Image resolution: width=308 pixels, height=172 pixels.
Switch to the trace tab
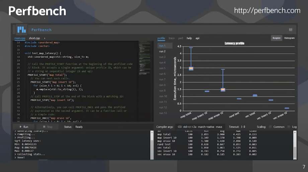pyautogui.click(x=171, y=38)
